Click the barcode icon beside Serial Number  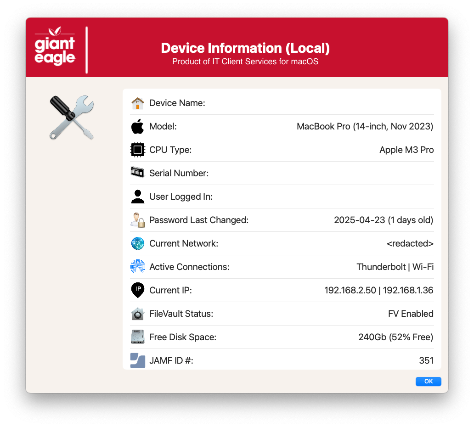[x=137, y=173]
